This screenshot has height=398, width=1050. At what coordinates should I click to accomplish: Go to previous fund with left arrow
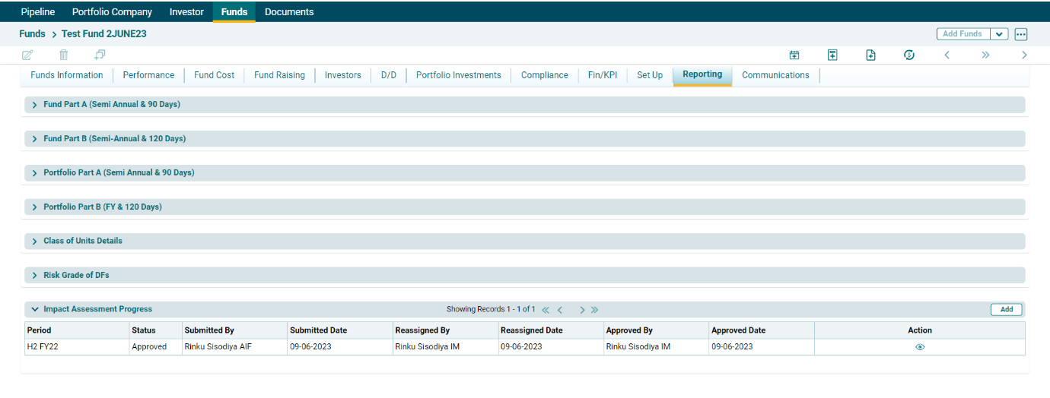coord(947,55)
